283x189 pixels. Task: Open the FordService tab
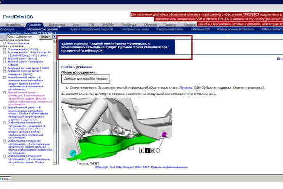(129, 25)
